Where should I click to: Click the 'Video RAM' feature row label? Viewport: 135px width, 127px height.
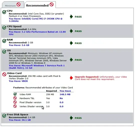pos(25,94)
